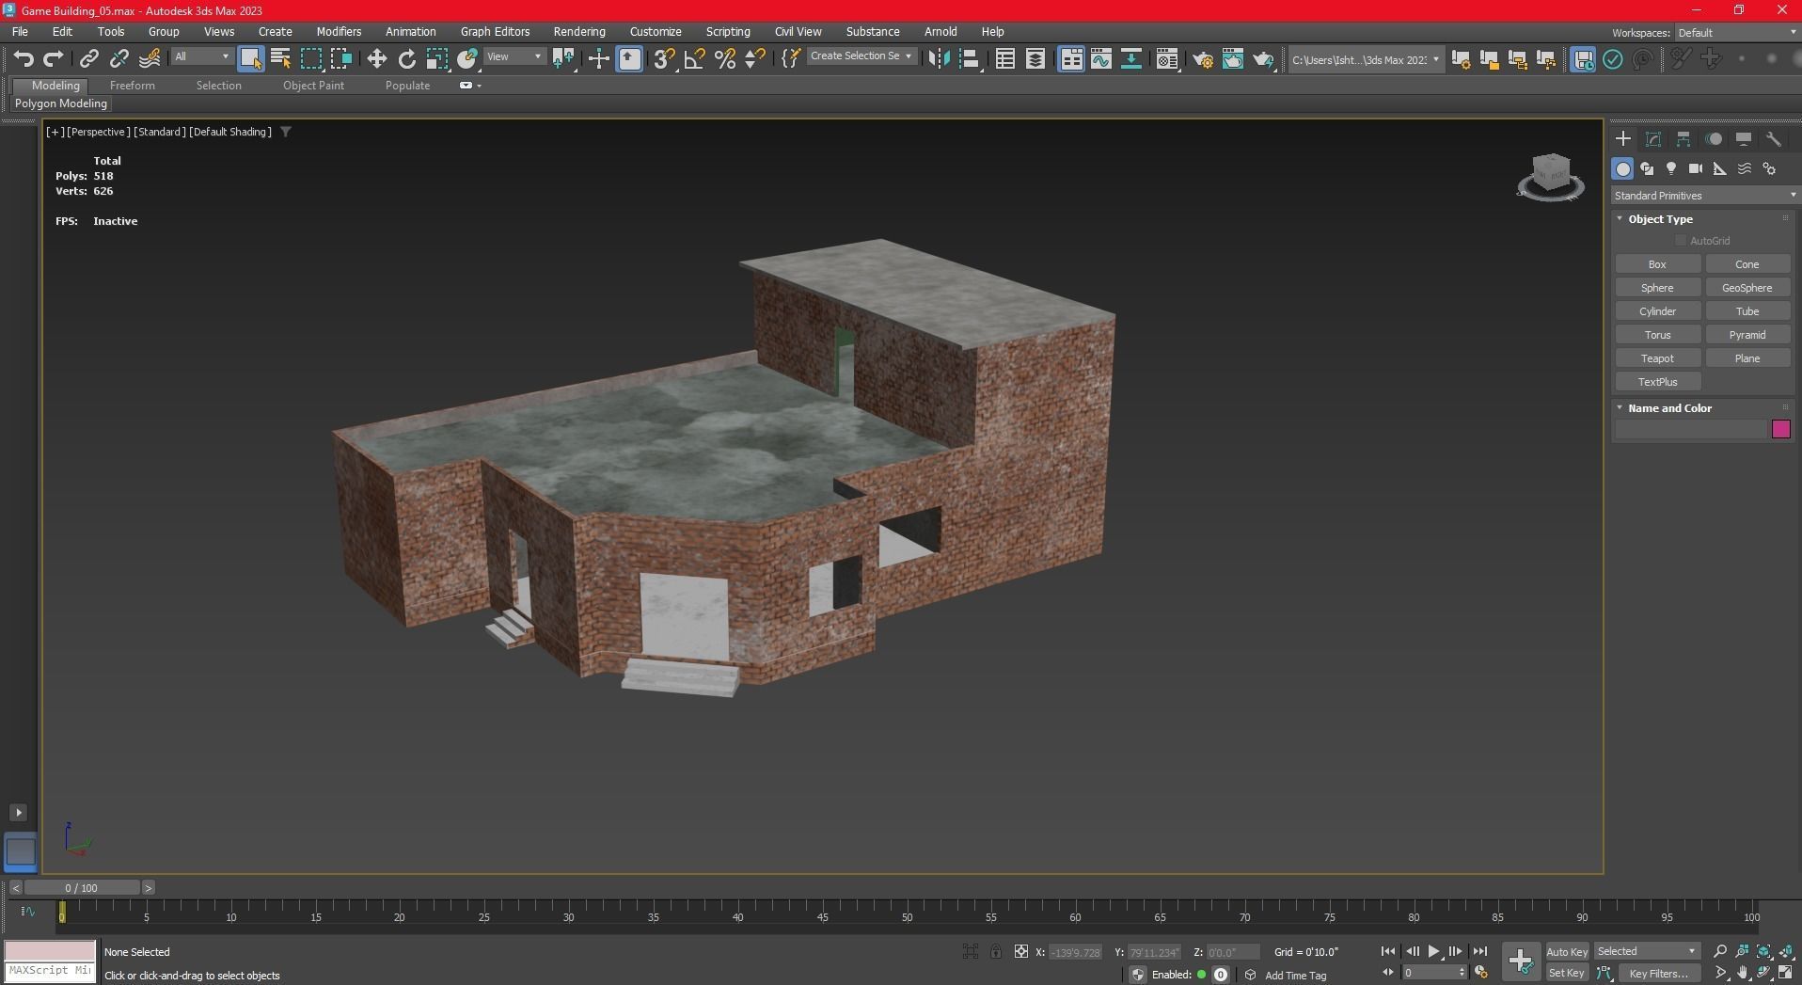Click the Teapot primitive button
Screen dimensions: 1802x985
point(1657,358)
